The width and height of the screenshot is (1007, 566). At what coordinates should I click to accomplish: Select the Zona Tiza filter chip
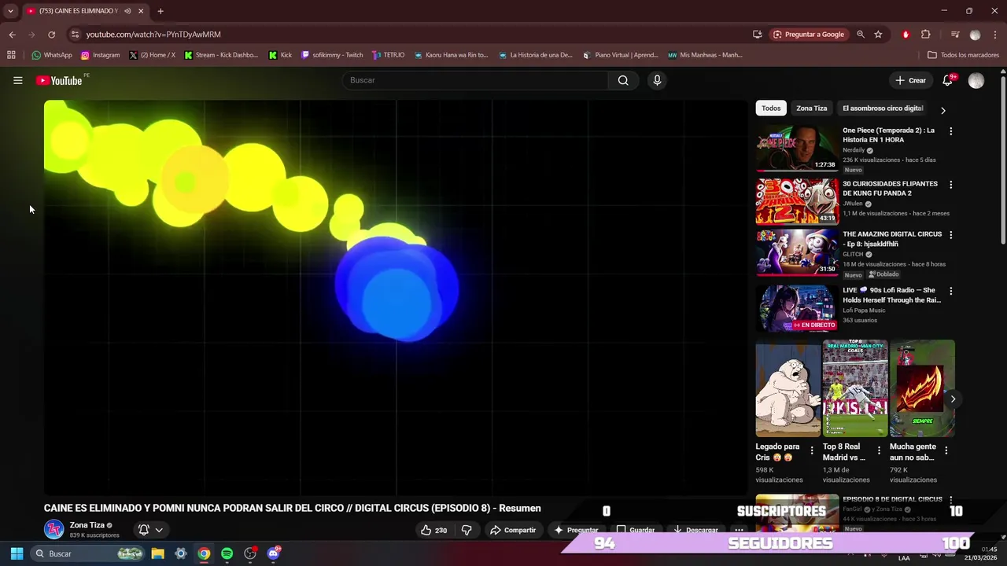coord(811,108)
